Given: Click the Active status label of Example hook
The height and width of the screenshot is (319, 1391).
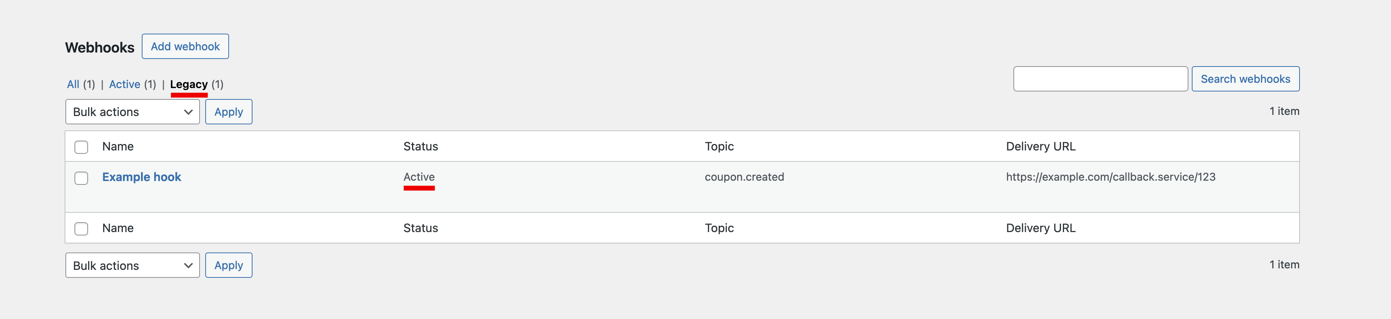Looking at the screenshot, I should [420, 177].
